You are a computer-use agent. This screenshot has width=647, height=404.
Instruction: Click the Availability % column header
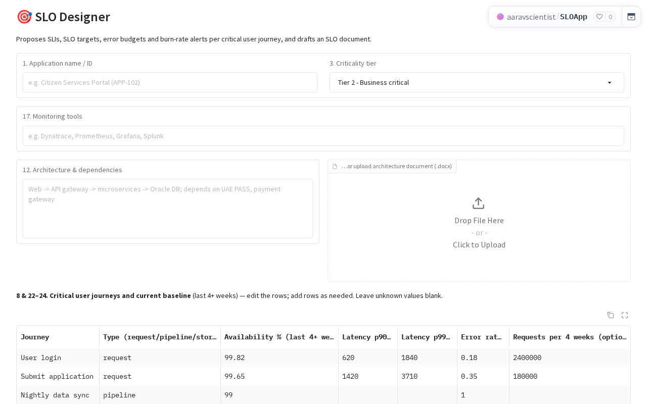tap(280, 337)
